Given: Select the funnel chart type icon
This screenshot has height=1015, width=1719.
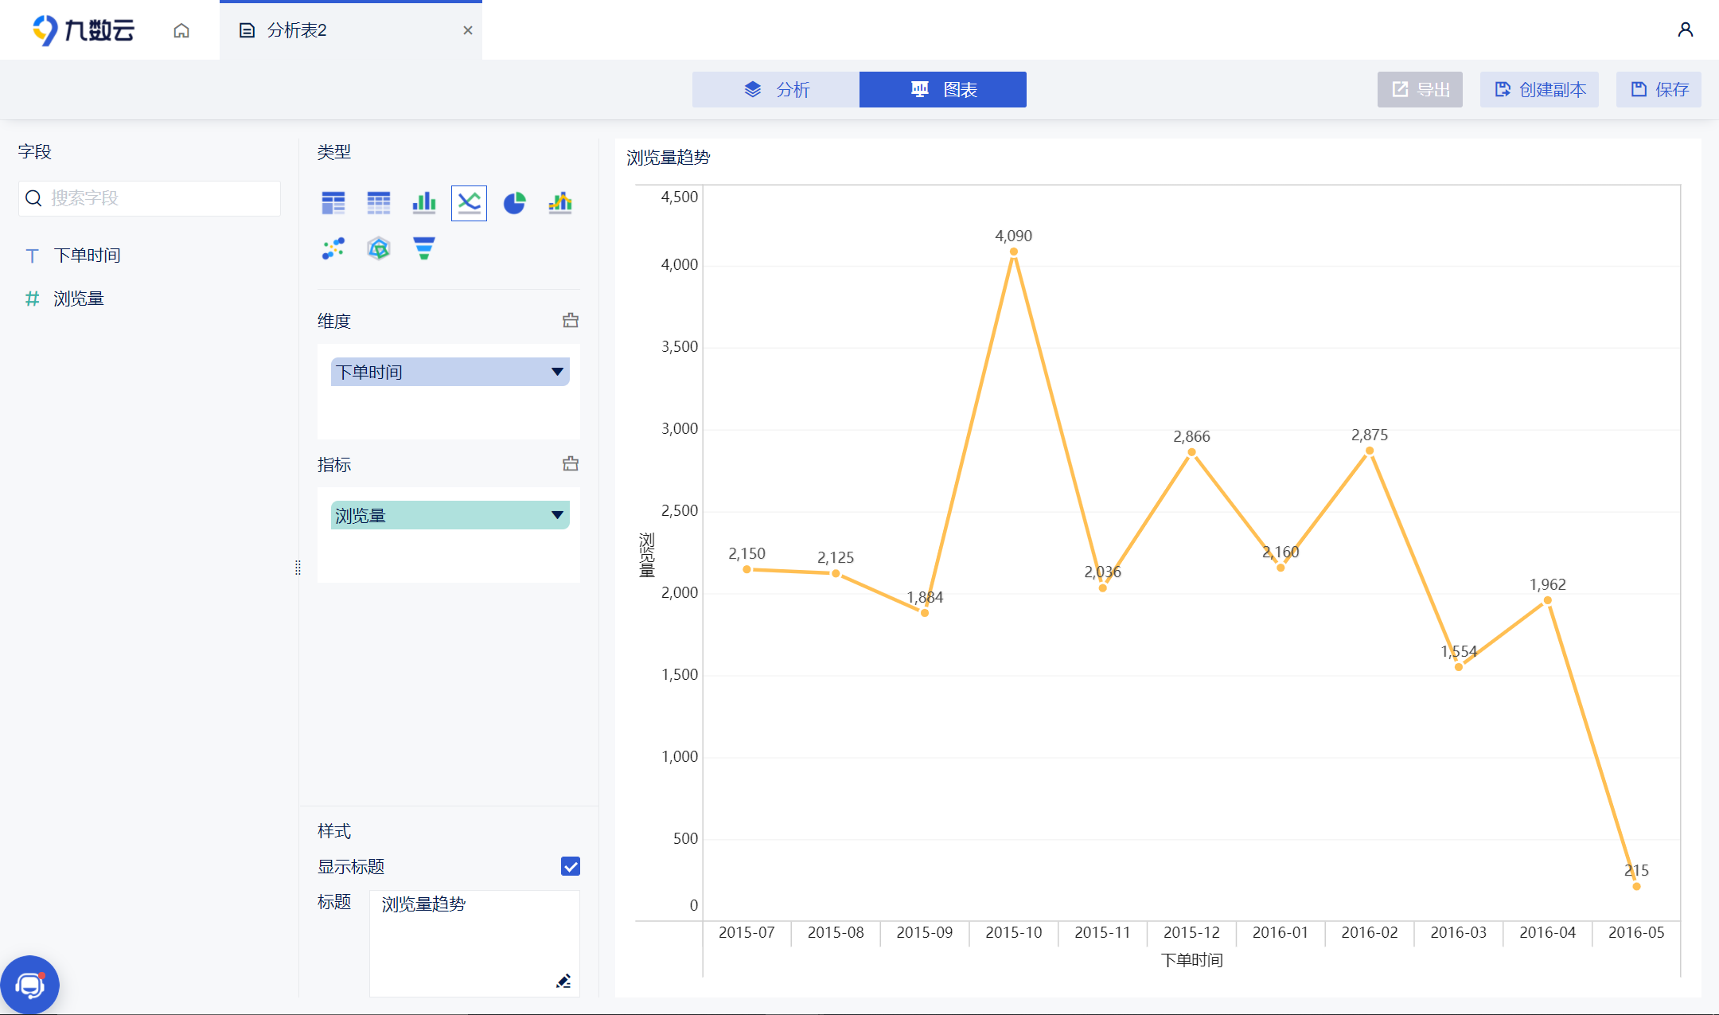Looking at the screenshot, I should pos(424,248).
